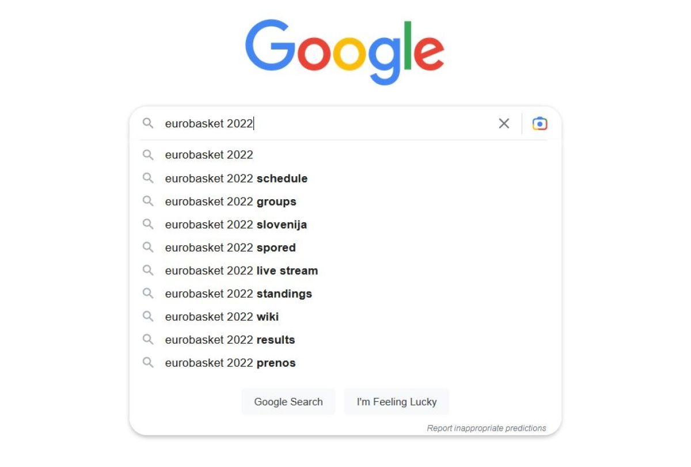This screenshot has height=467, width=691.
Task: Open the "eurobasket 2022 live stream" suggestion
Action: (x=241, y=271)
